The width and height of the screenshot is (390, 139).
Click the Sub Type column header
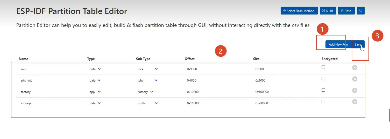click(x=143, y=59)
